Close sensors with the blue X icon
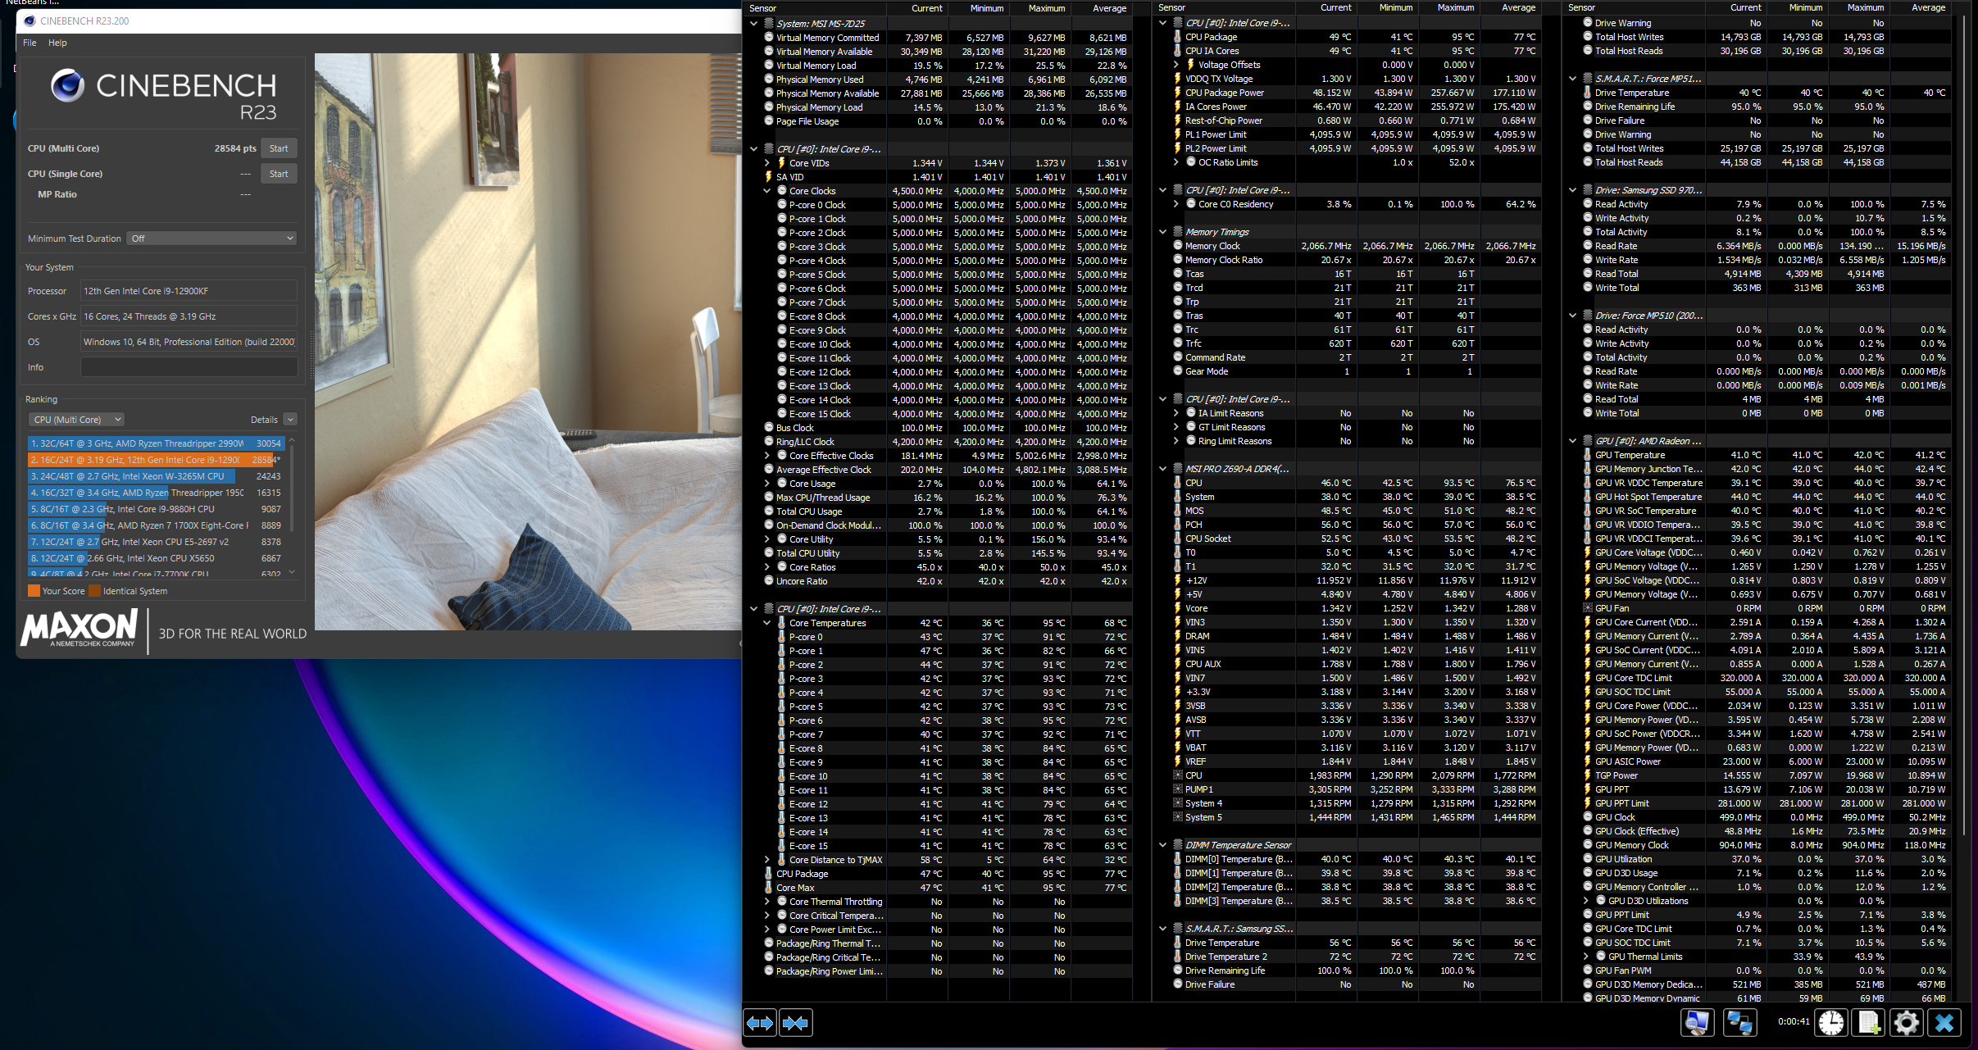1978x1050 pixels. (1944, 1022)
